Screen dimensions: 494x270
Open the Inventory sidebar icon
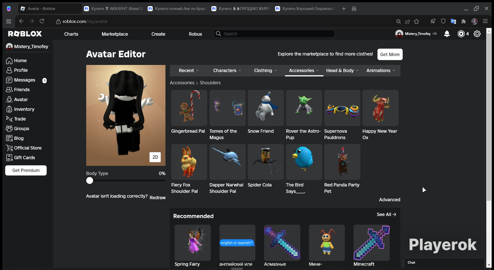point(9,109)
